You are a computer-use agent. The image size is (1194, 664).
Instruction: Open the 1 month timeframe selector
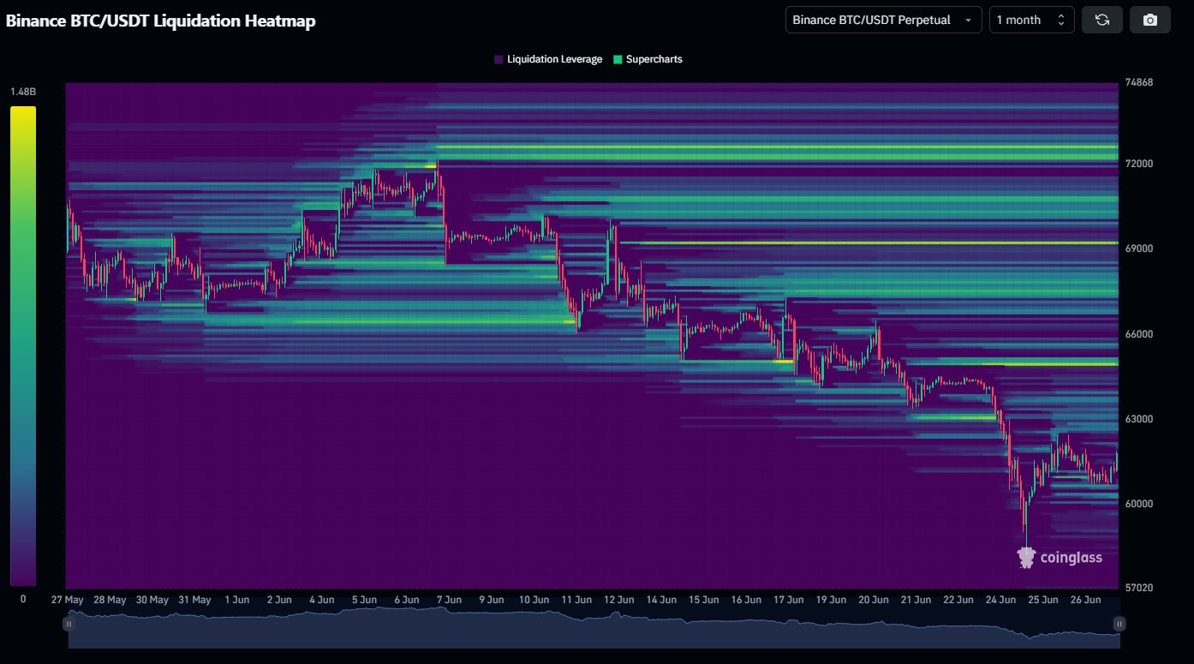[x=1032, y=20]
